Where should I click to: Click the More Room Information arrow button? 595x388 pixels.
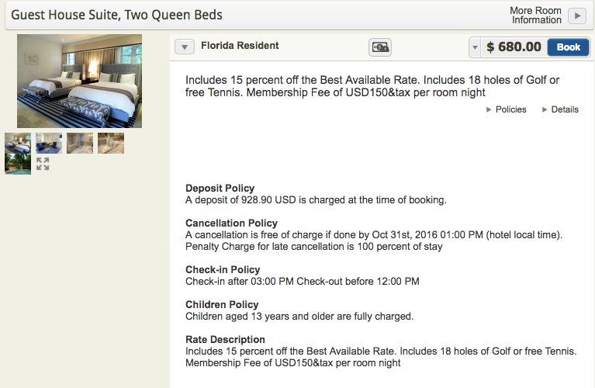pyautogui.click(x=577, y=16)
